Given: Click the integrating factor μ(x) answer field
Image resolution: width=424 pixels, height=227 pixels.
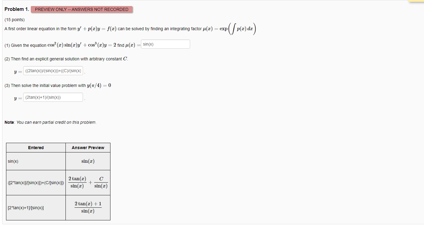Looking at the screenshot, I should tap(165, 44).
